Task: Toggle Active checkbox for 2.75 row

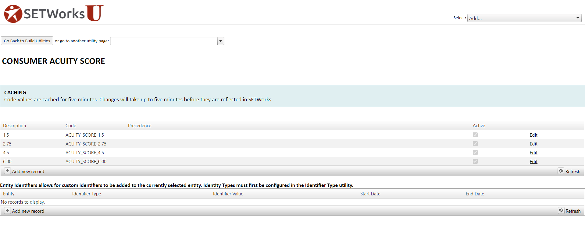Action: coord(475,144)
